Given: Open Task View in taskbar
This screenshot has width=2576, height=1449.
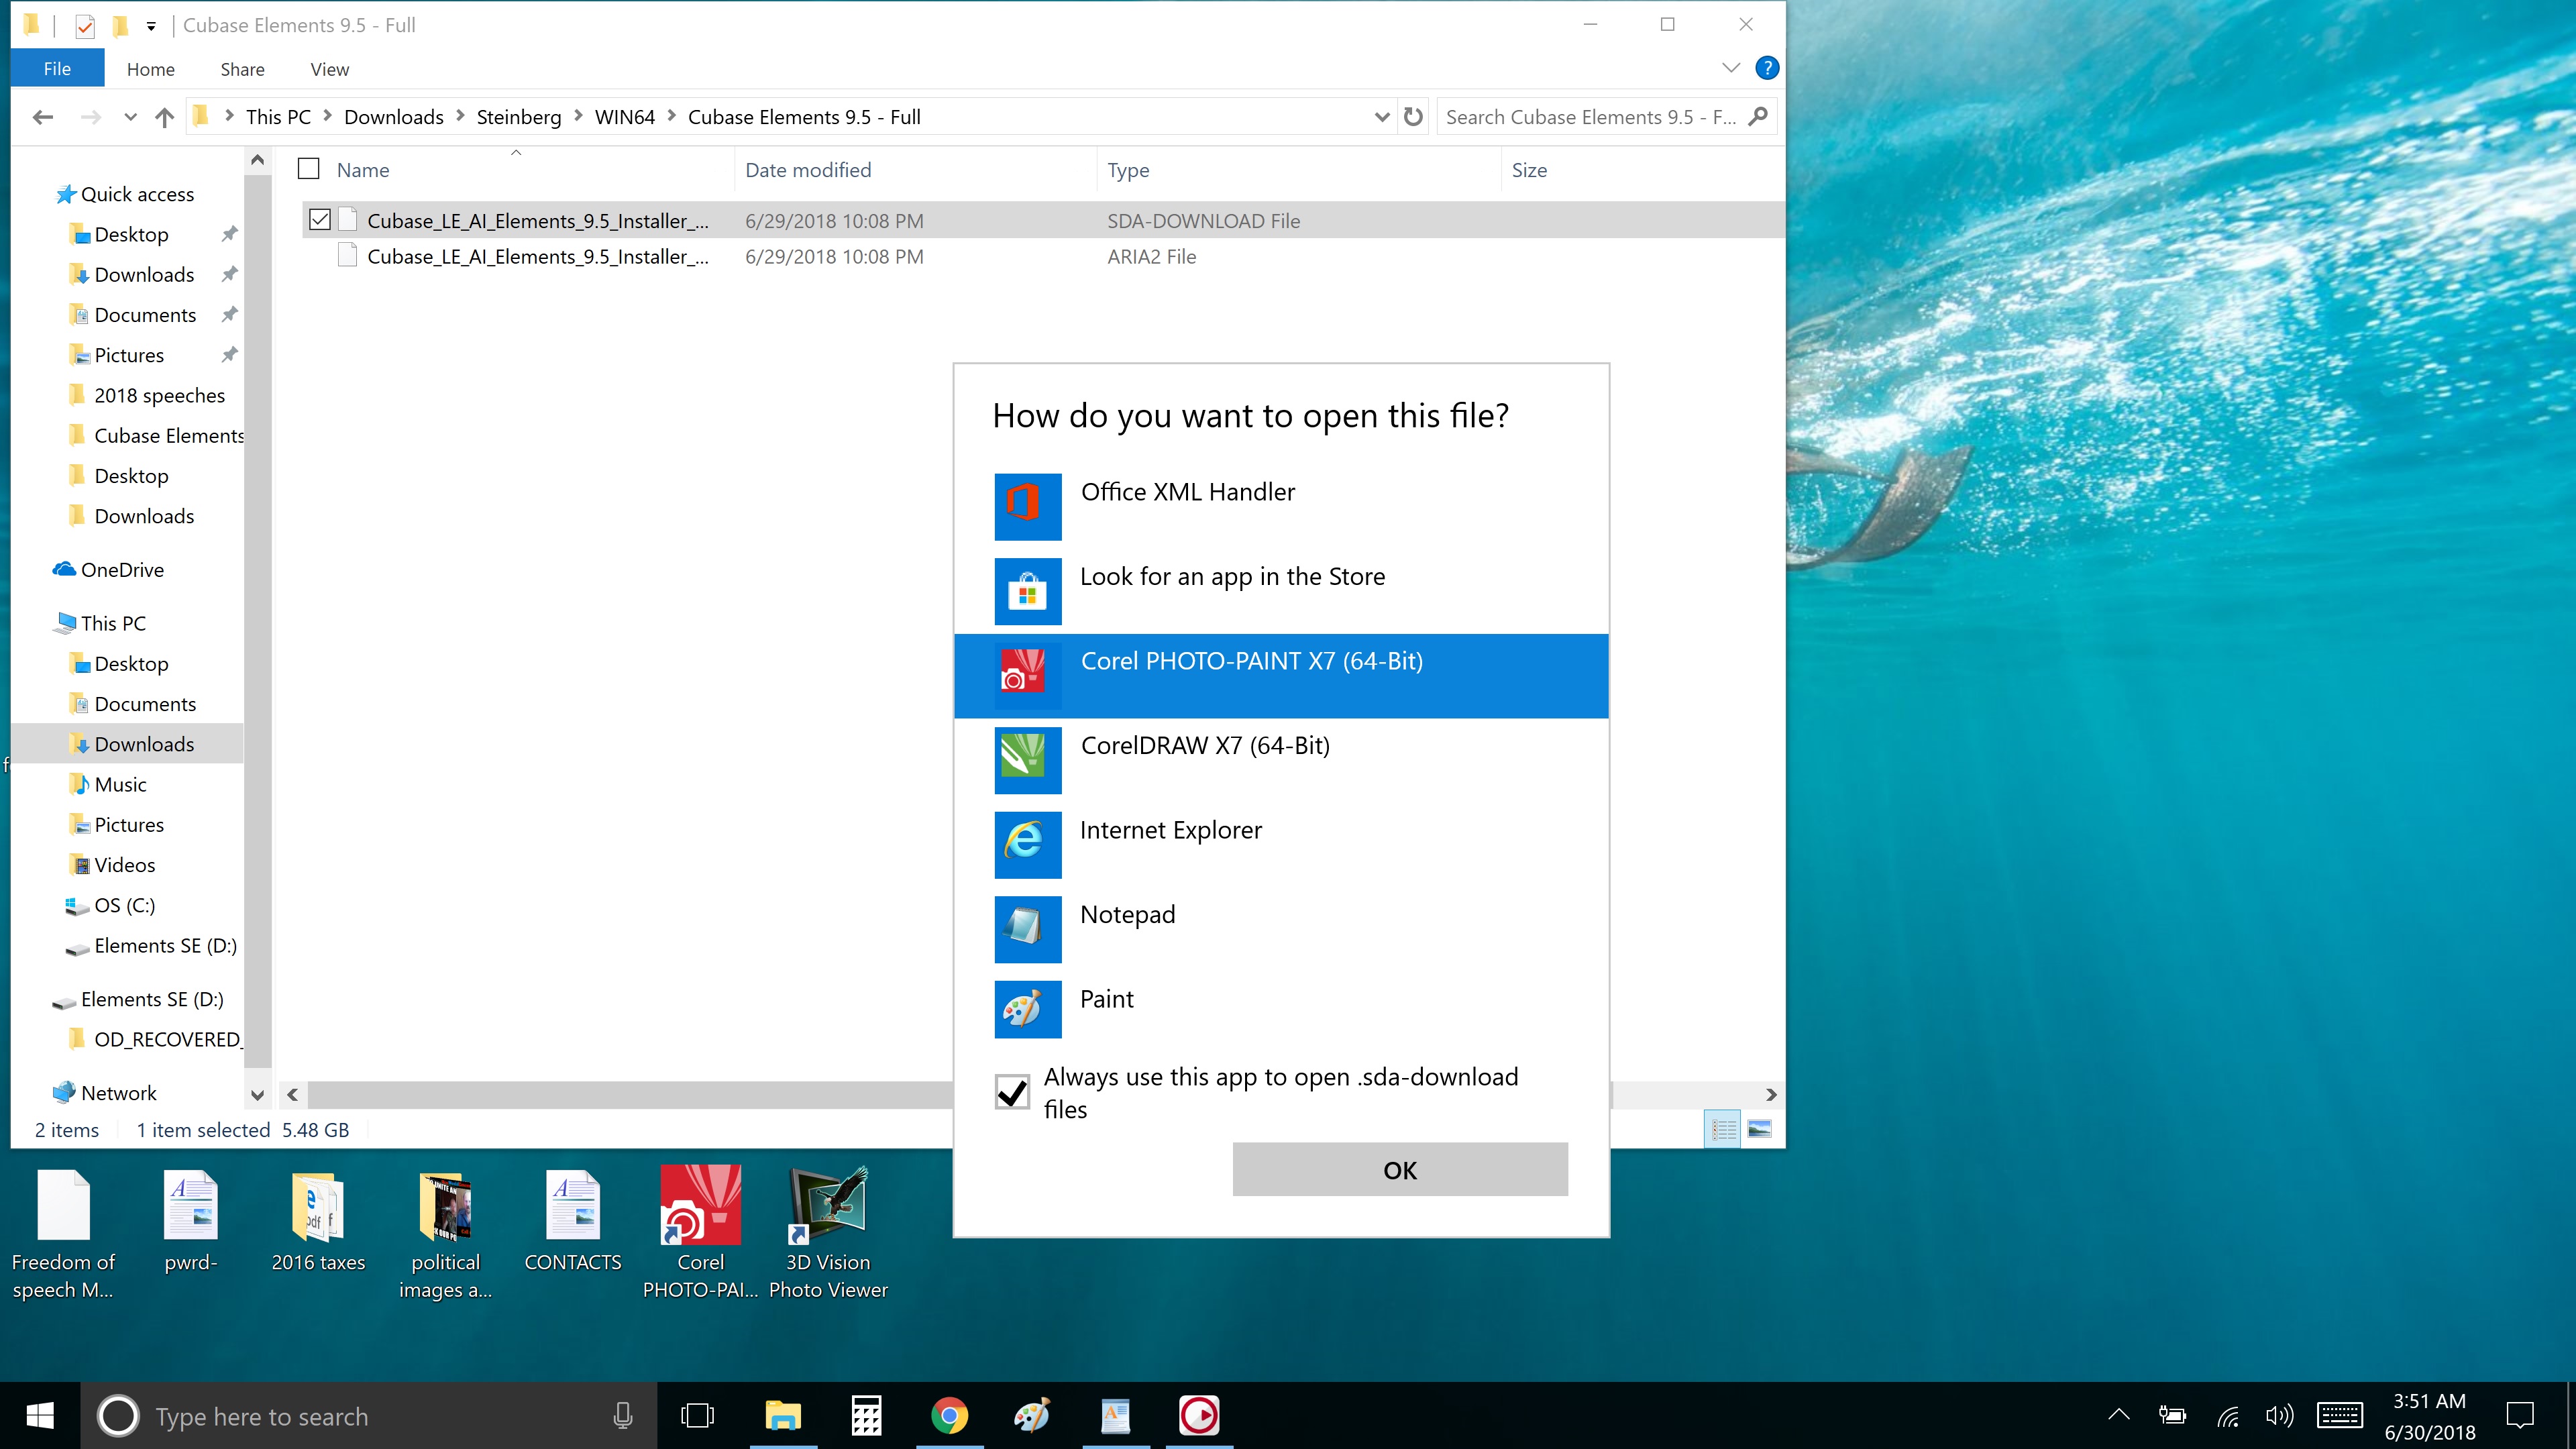Looking at the screenshot, I should 697,1416.
